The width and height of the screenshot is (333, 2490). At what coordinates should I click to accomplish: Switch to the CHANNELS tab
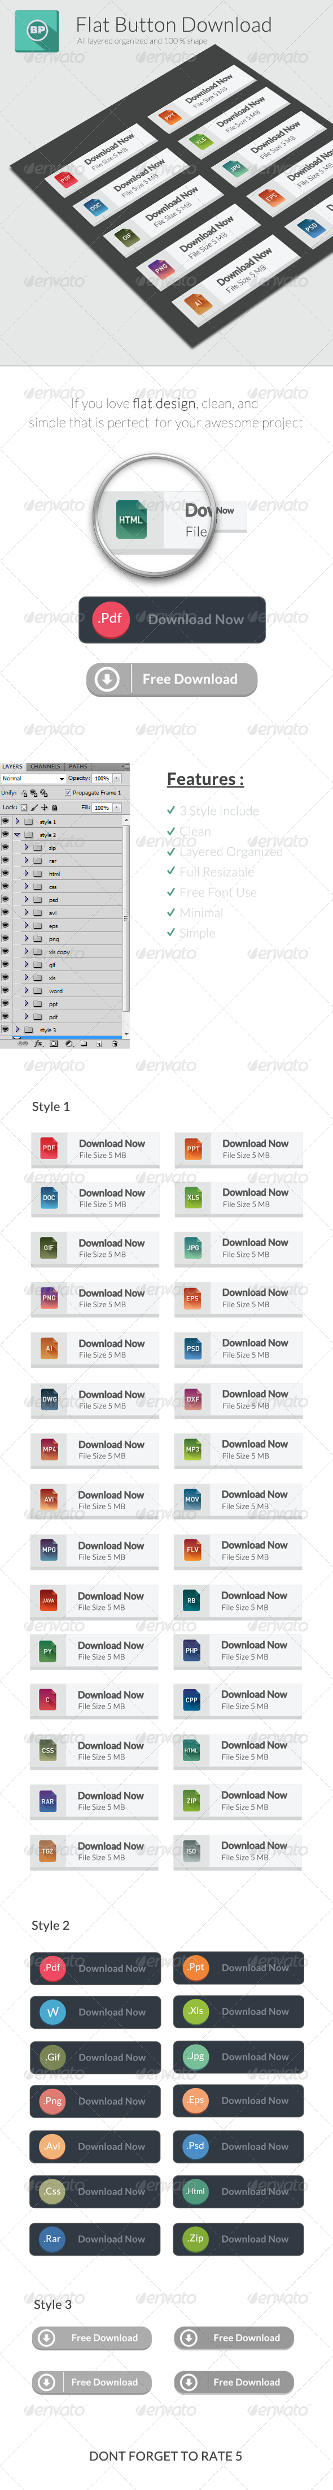[45, 767]
